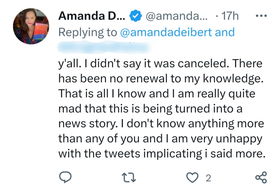The height and width of the screenshot is (192, 278).
Task: Click the blurred username under Replying to
Action: tap(105, 47)
